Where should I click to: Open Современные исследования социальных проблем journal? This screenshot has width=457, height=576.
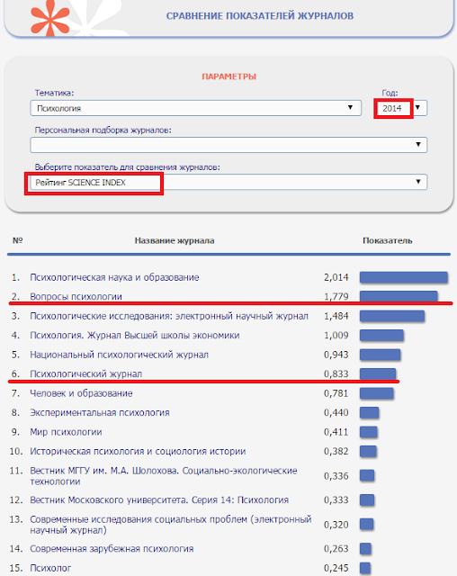pos(171,525)
